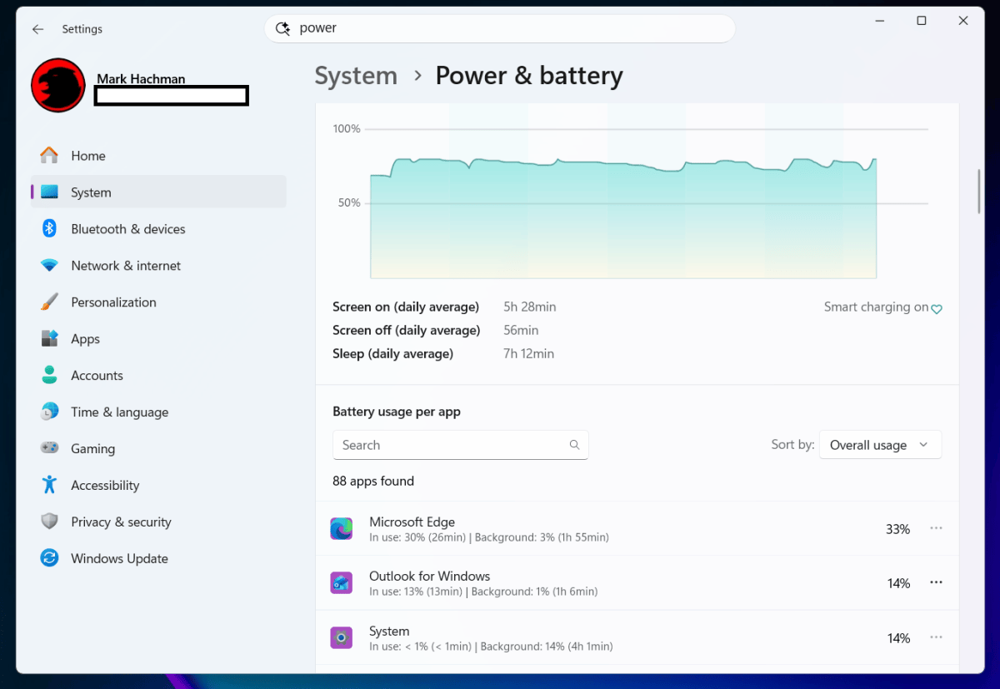Select Bluetooth & devices in sidebar
The image size is (1000, 689).
(158, 229)
